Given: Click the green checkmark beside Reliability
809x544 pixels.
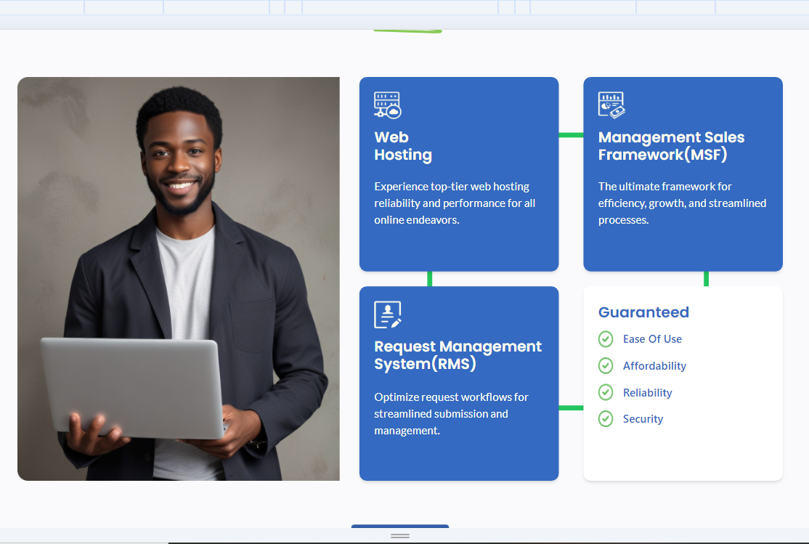Looking at the screenshot, I should pos(606,392).
